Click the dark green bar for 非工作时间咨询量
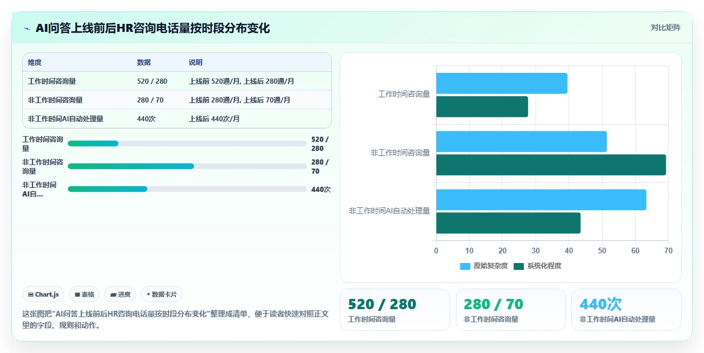This screenshot has height=353, width=704. coord(551,165)
